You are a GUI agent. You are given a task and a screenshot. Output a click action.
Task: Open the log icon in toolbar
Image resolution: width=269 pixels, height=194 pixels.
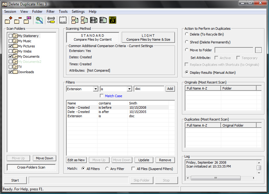tap(63, 20)
